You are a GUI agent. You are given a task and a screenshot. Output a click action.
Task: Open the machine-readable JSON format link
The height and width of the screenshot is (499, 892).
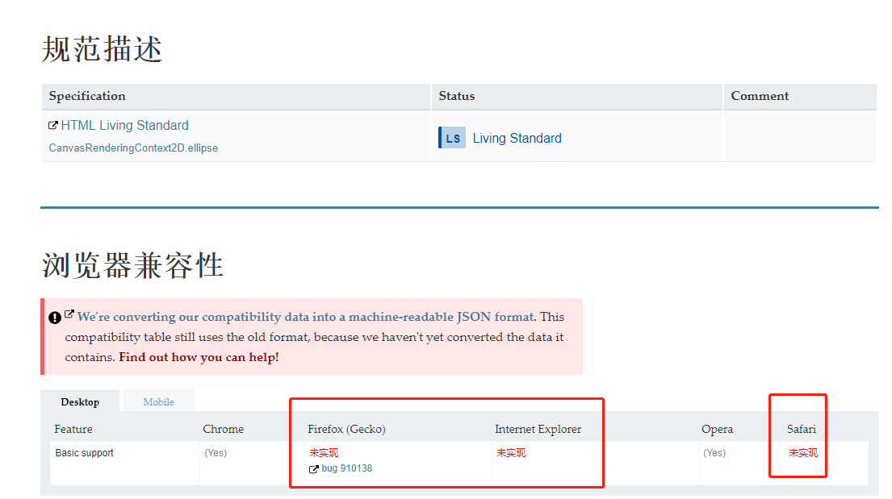306,317
